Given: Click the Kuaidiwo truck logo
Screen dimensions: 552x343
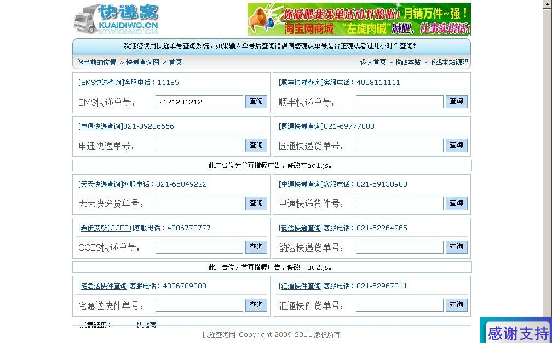Looking at the screenshot, I should click(116, 19).
